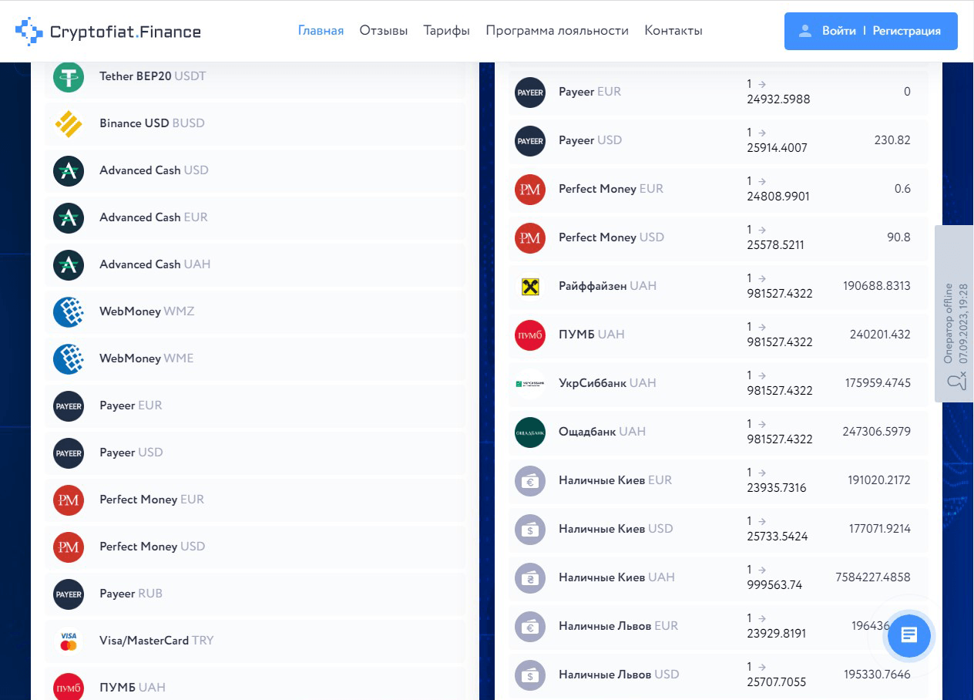Click the reserve value 177071.9214
The image size is (974, 700).
(879, 529)
